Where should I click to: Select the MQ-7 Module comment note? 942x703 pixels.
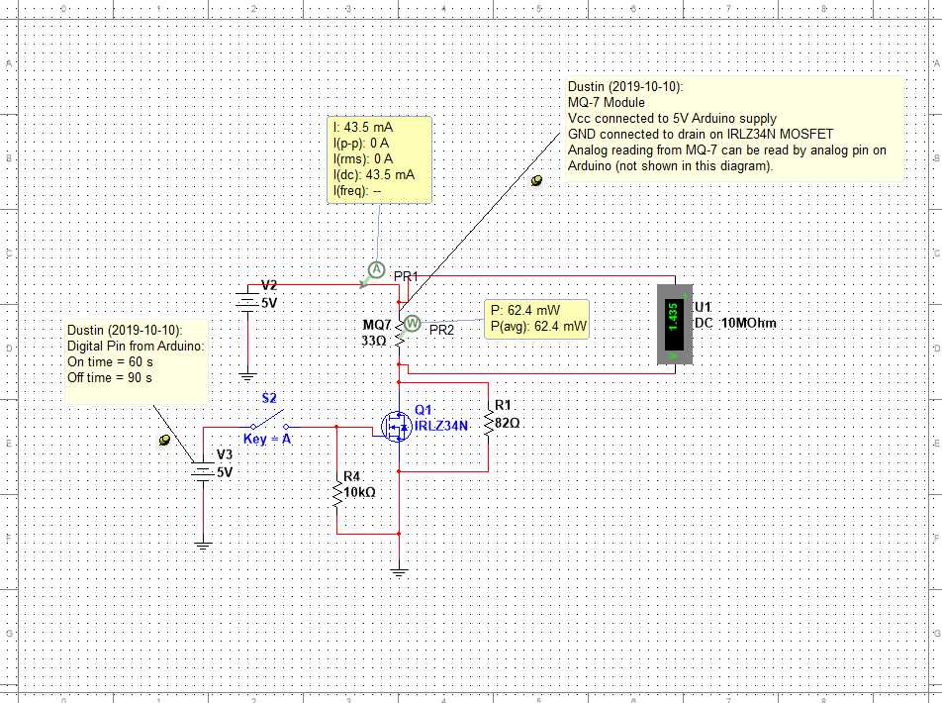[735, 128]
